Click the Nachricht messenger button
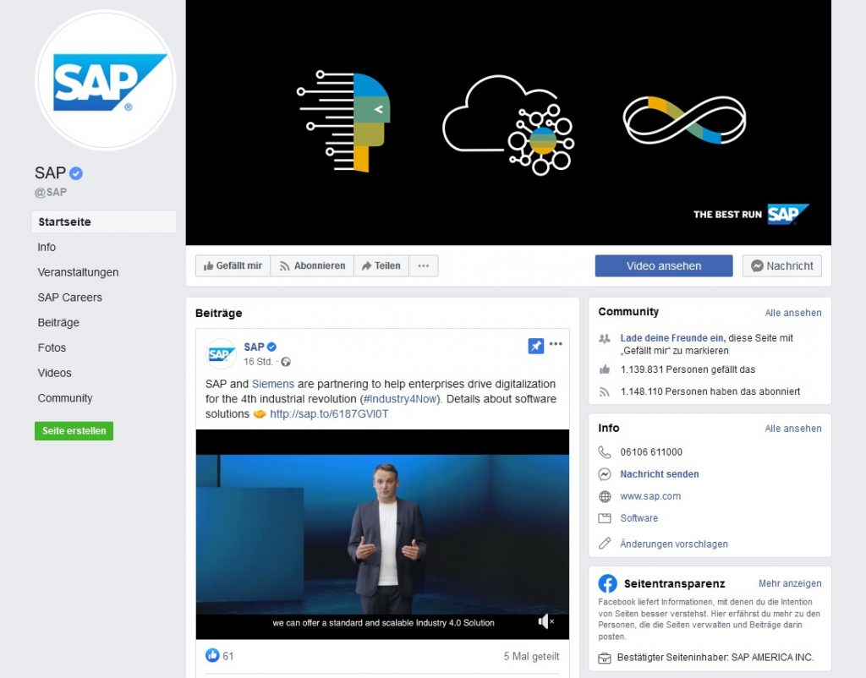This screenshot has height=678, width=866. pyautogui.click(x=782, y=265)
